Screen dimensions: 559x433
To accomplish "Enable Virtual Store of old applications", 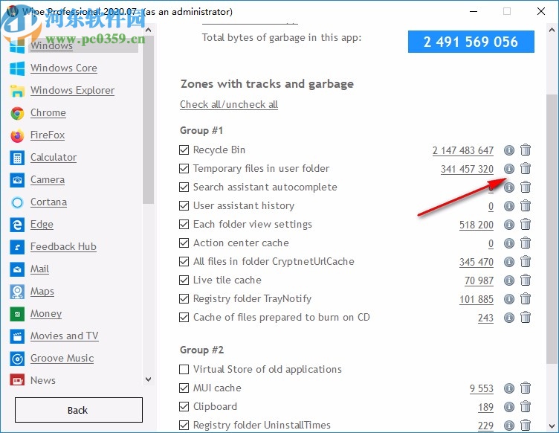I will 184,369.
